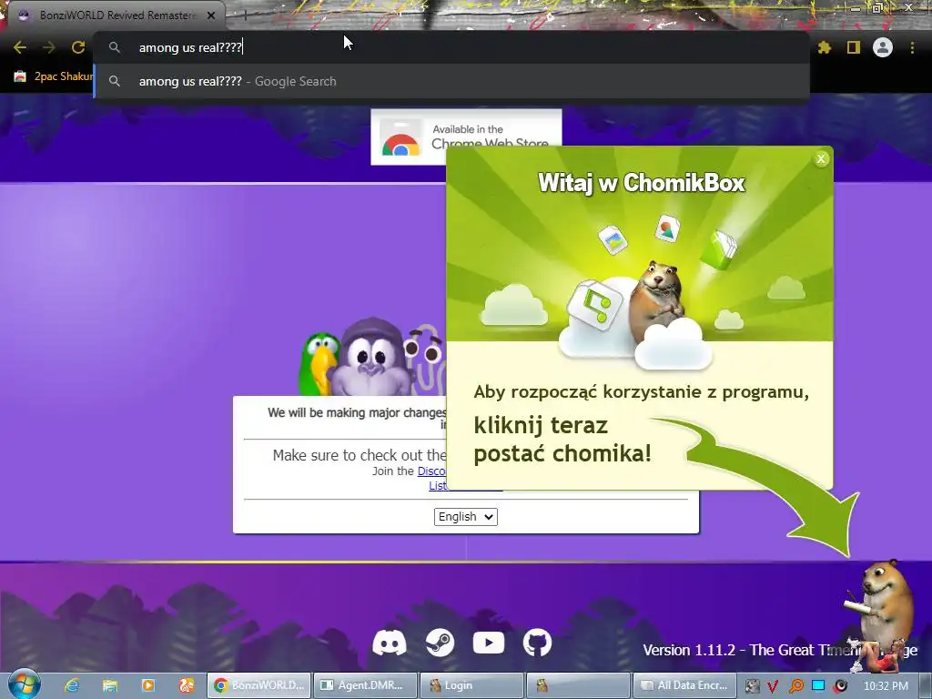The width and height of the screenshot is (932, 699).
Task: Switch to the Agent.DMR taskbar window
Action: tap(364, 685)
